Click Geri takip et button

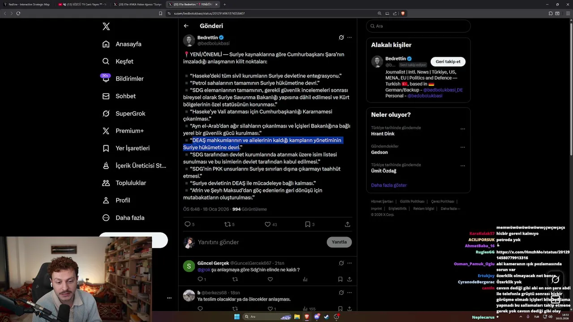pos(448,62)
